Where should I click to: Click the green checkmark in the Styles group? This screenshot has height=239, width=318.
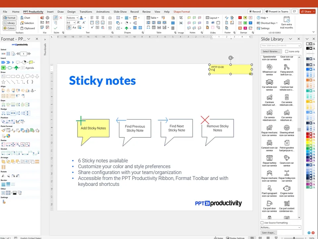(x=55, y=28)
